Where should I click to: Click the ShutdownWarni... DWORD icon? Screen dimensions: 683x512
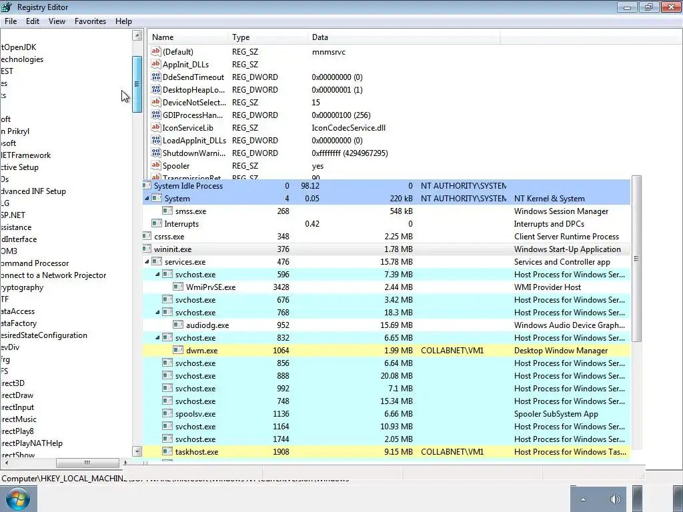coord(156,153)
